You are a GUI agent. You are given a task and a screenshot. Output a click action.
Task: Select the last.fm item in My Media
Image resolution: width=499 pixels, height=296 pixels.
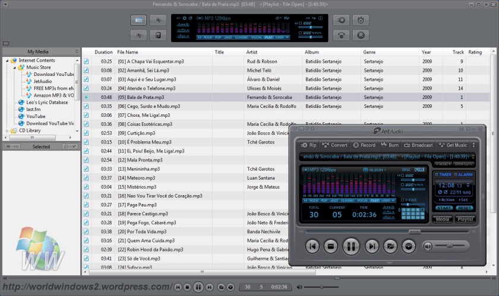pos(33,109)
